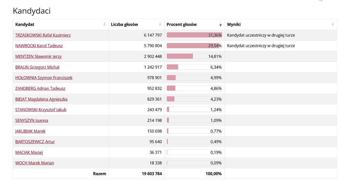Open HOŁOWNIA Szymon Franciszek details
The height and width of the screenshot is (189, 346).
pyautogui.click(x=44, y=78)
